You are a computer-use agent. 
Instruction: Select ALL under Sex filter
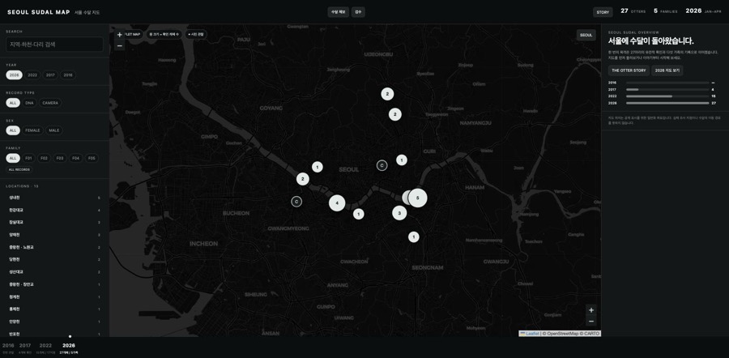[13, 130]
